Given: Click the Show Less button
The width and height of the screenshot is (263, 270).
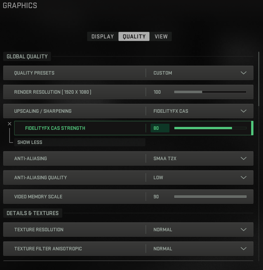Looking at the screenshot, I should pyautogui.click(x=30, y=142).
